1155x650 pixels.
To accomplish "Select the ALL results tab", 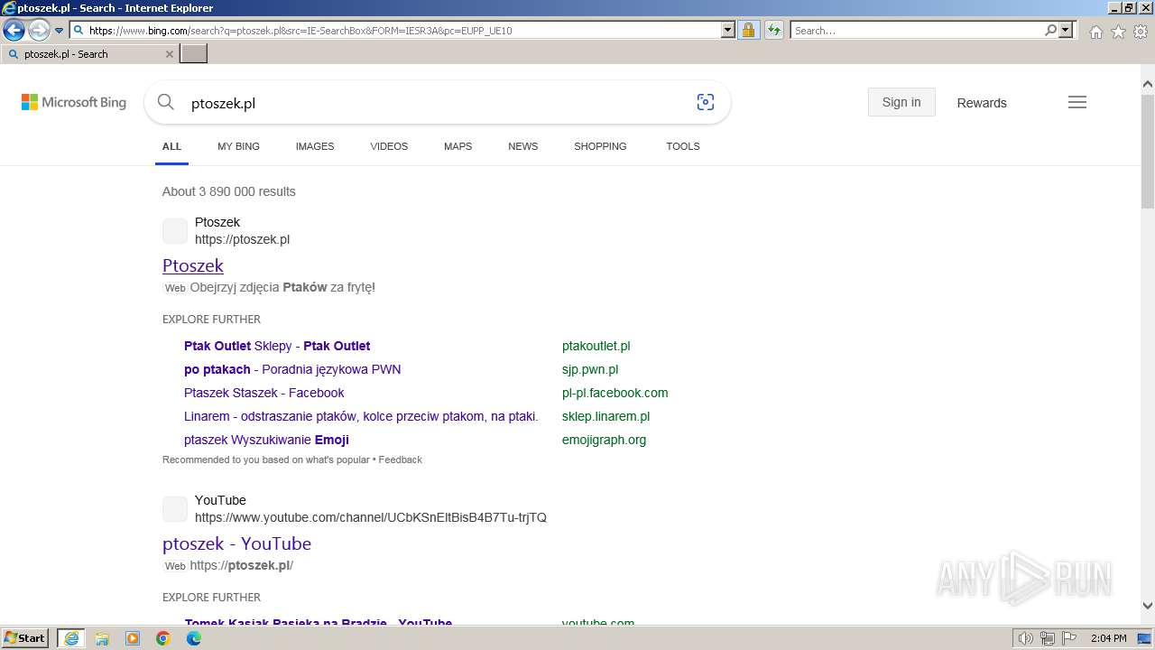I will pos(171,146).
